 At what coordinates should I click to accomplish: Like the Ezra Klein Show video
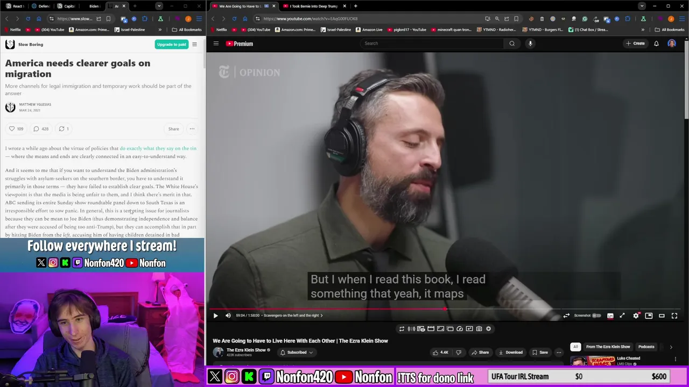tap(440, 353)
